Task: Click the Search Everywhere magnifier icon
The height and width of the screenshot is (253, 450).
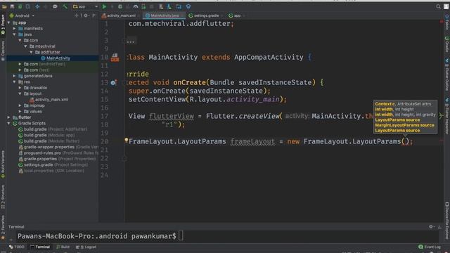Action: 438,6
